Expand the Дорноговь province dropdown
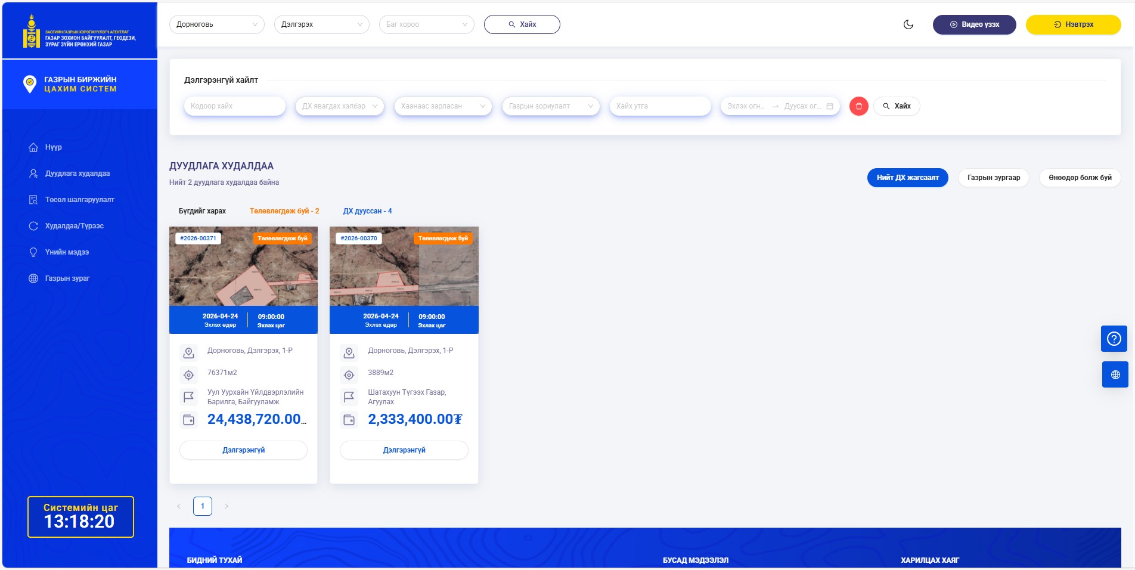The width and height of the screenshot is (1135, 570). pyautogui.click(x=216, y=24)
